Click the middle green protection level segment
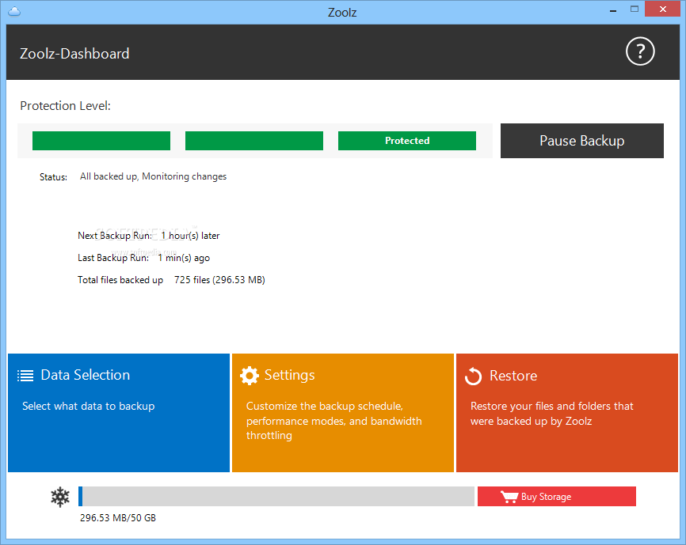This screenshot has height=545, width=686. click(x=254, y=141)
